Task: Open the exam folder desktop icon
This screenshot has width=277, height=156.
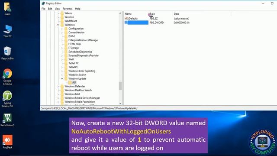Action: 7,8
